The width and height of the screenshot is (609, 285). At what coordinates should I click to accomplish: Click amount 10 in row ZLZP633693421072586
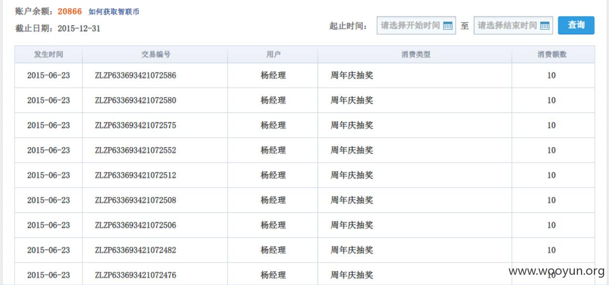coord(551,76)
